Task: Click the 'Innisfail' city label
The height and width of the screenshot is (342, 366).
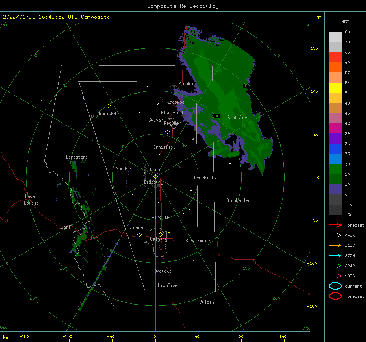Action: coord(164,147)
